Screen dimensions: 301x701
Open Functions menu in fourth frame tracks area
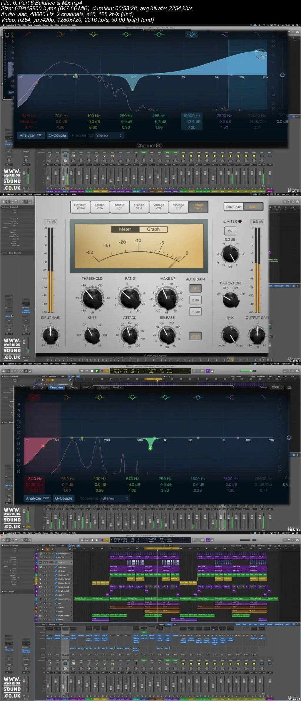pos(53,546)
